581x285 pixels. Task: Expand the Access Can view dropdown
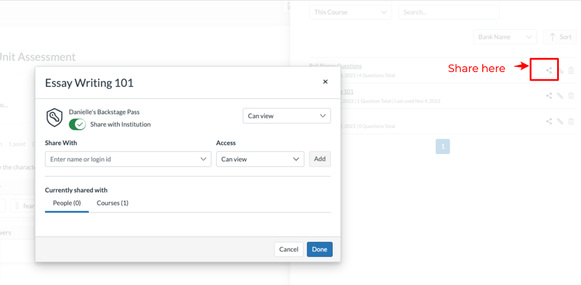click(260, 159)
